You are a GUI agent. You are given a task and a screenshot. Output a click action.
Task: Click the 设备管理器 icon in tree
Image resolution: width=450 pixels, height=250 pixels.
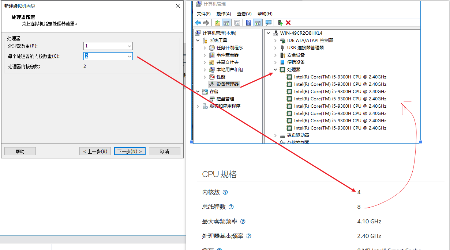(x=212, y=84)
